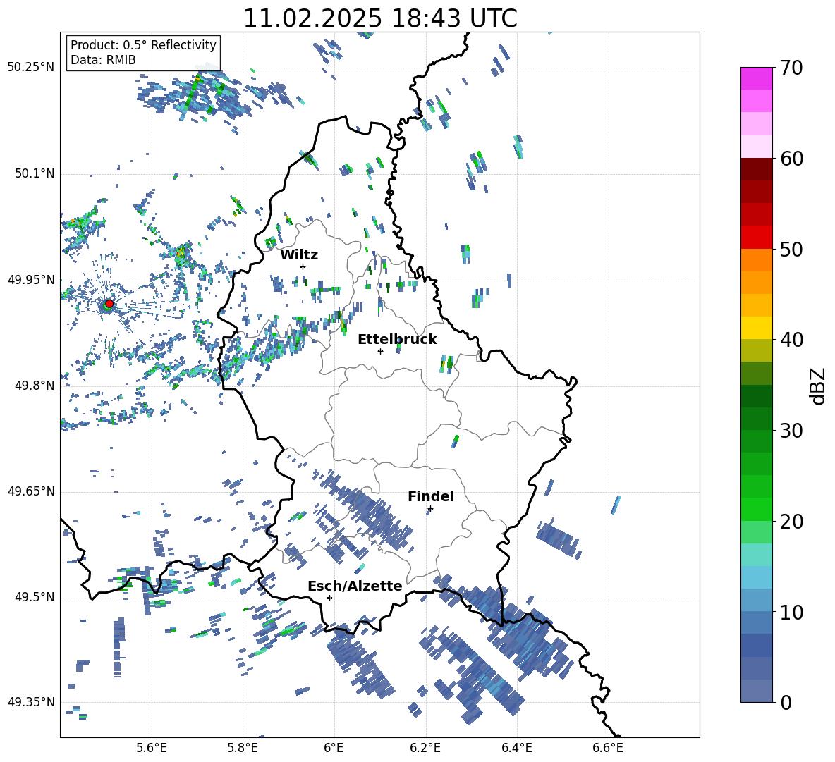Viewport: 835px width, 762px height.
Task: Click the colorbar tick label 60
Action: click(x=791, y=159)
